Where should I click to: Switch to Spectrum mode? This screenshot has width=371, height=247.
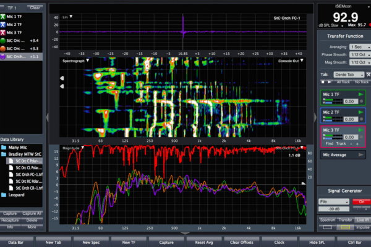point(328,220)
